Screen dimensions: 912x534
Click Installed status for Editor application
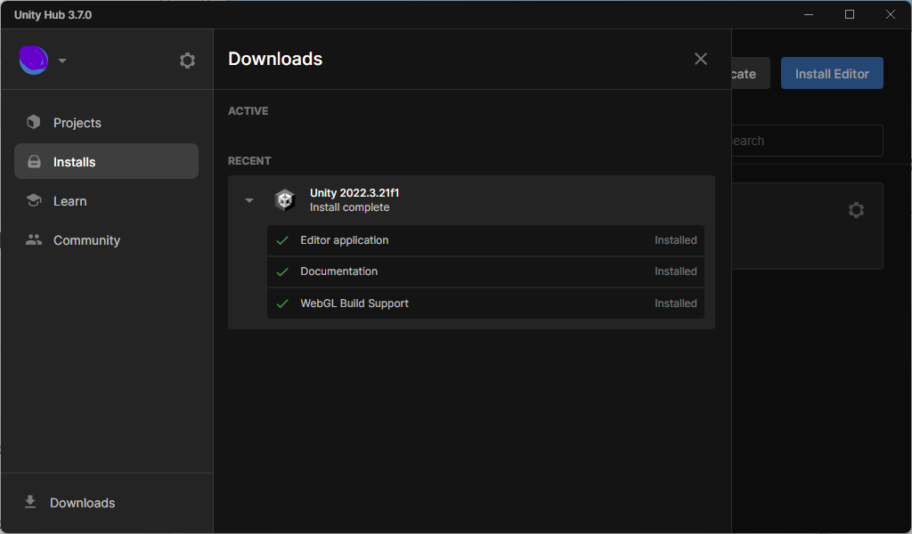(x=675, y=240)
